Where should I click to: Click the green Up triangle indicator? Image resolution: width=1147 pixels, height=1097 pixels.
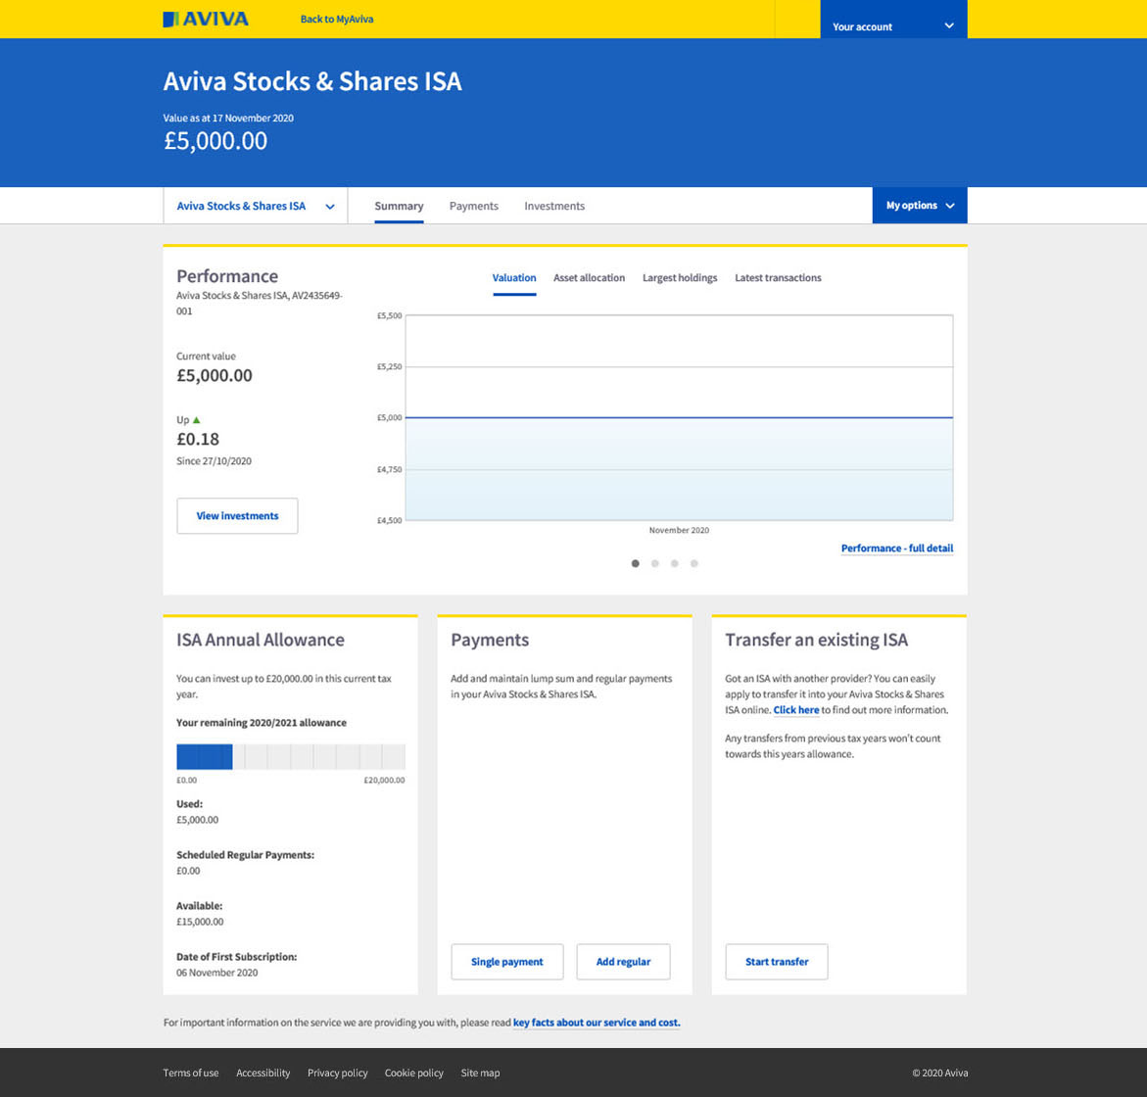tap(196, 420)
